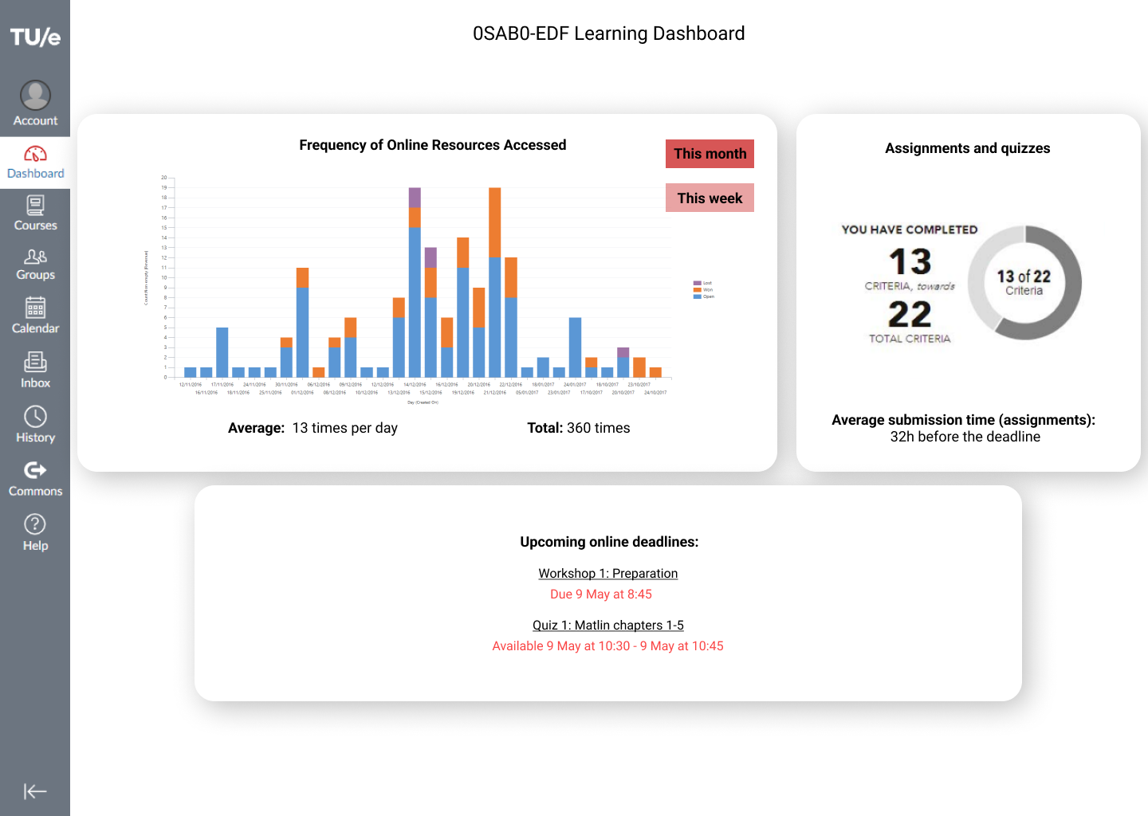Image resolution: width=1148 pixels, height=816 pixels.
Task: Open the Commons icon
Action: pyautogui.click(x=35, y=470)
